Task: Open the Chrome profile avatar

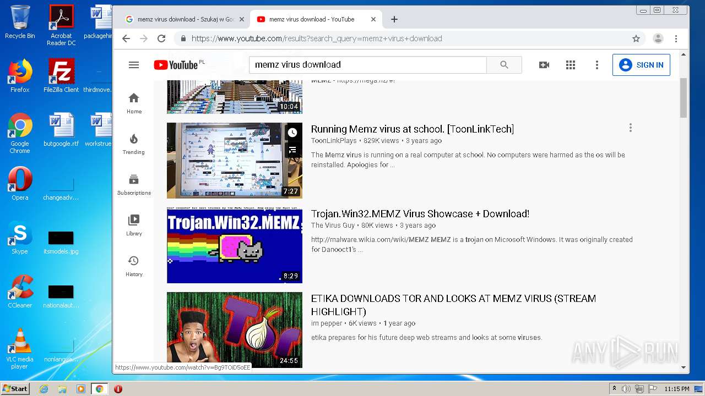Action: pyautogui.click(x=658, y=38)
